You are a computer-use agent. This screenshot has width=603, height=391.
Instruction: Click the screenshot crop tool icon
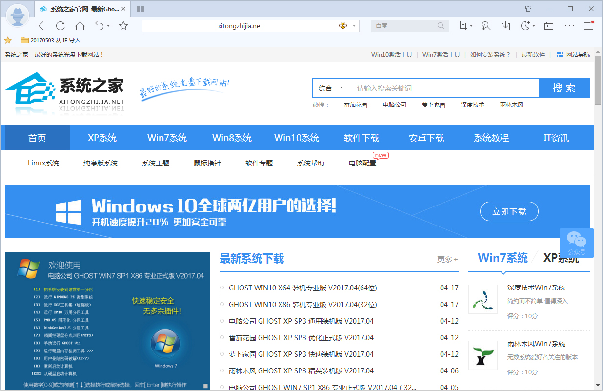pyautogui.click(x=463, y=26)
